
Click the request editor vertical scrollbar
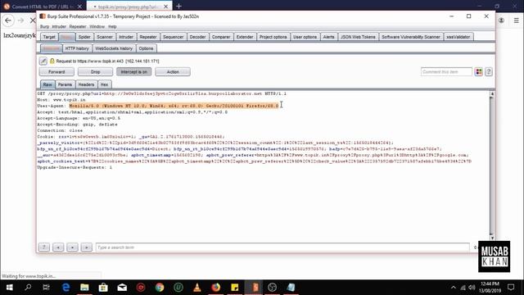[492, 166]
